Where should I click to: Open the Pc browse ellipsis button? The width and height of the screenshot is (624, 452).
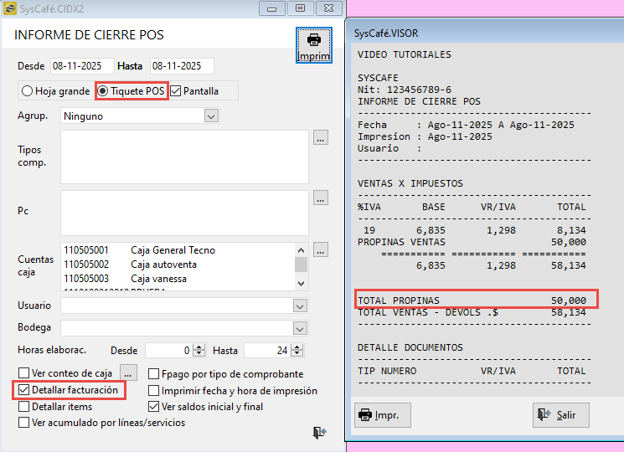[x=321, y=198]
